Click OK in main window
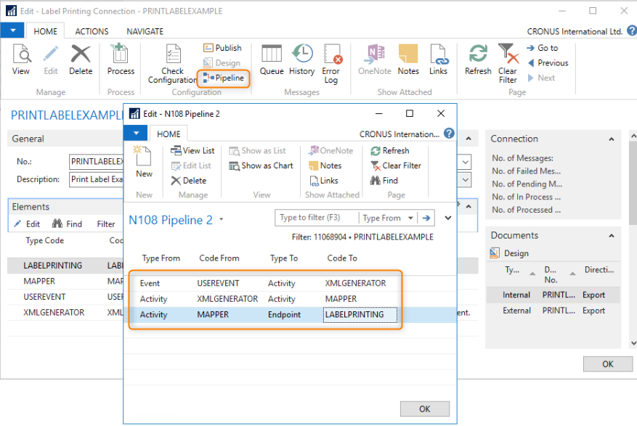Viewport: 637px width, 426px height. click(608, 364)
